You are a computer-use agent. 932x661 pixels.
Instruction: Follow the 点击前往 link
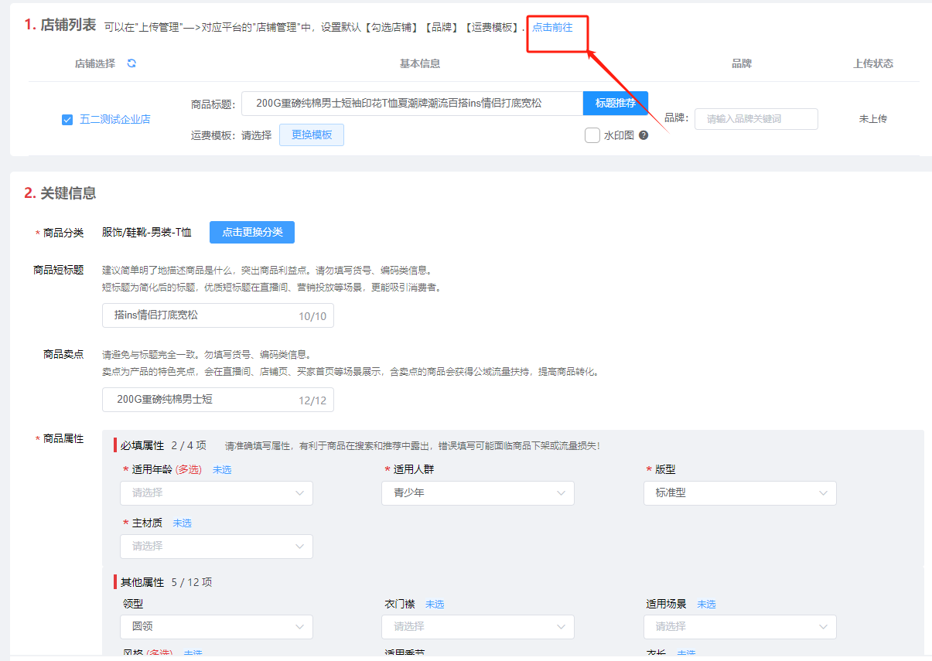click(x=552, y=27)
